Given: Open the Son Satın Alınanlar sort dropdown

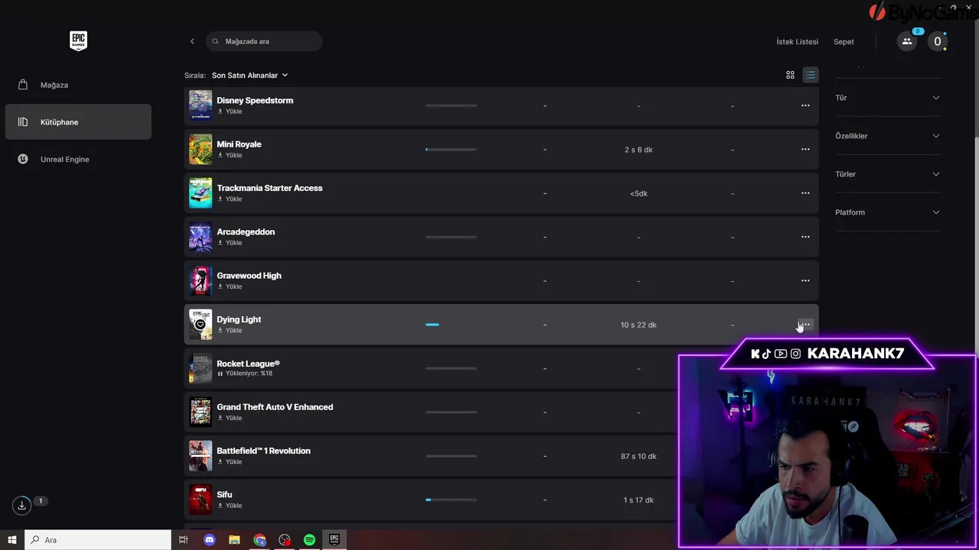Looking at the screenshot, I should coord(250,76).
